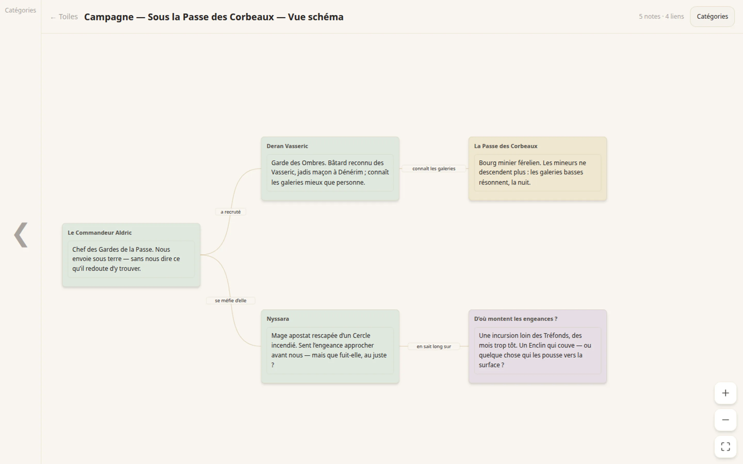Click the zoom out minus icon
The image size is (743, 464).
coord(725,420)
